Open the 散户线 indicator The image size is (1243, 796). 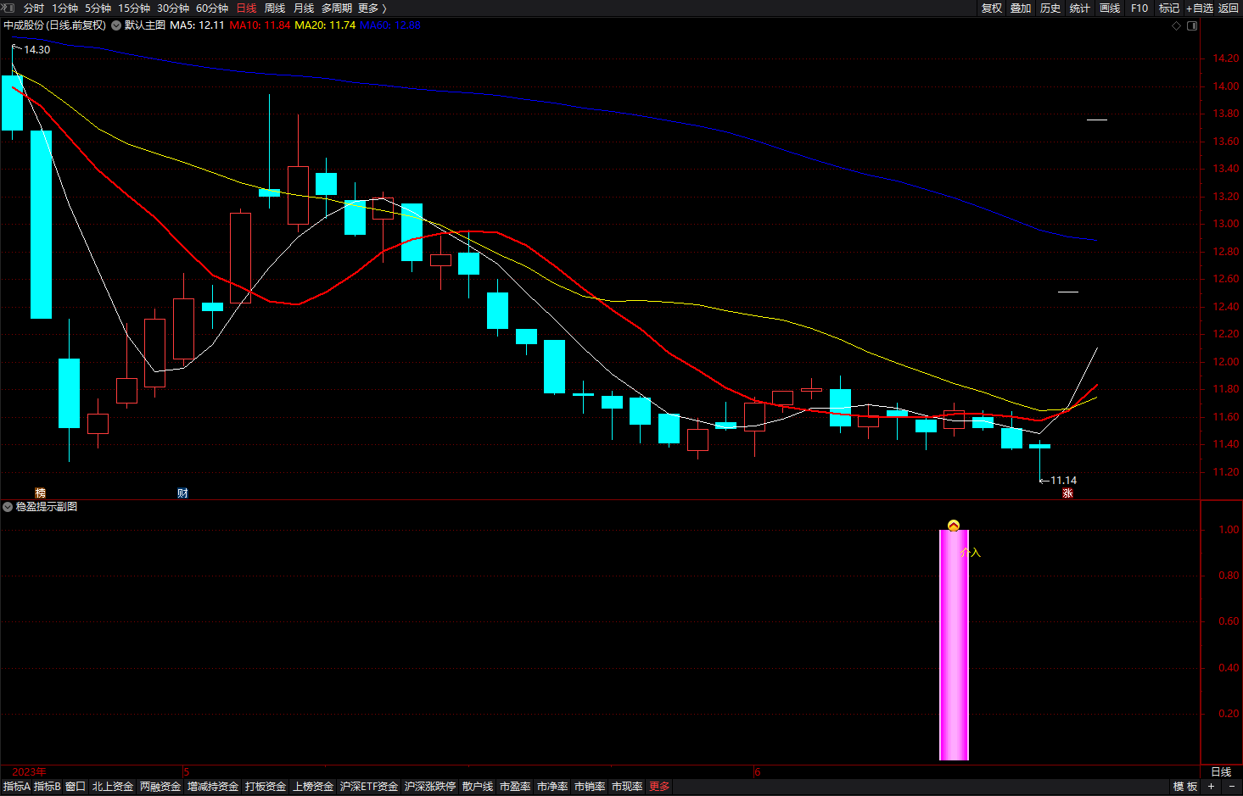coord(478,787)
